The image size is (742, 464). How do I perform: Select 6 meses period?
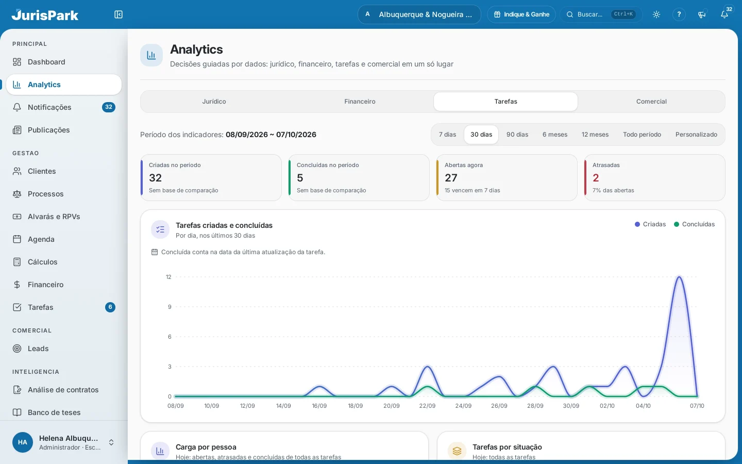pos(555,135)
